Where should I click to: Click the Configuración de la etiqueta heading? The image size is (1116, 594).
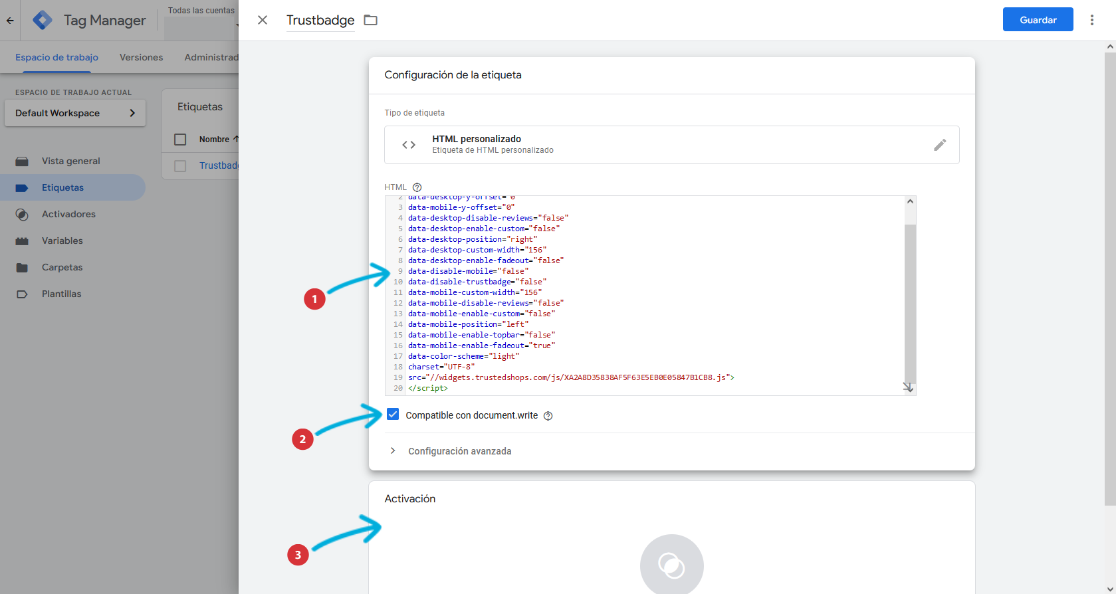tap(453, 75)
